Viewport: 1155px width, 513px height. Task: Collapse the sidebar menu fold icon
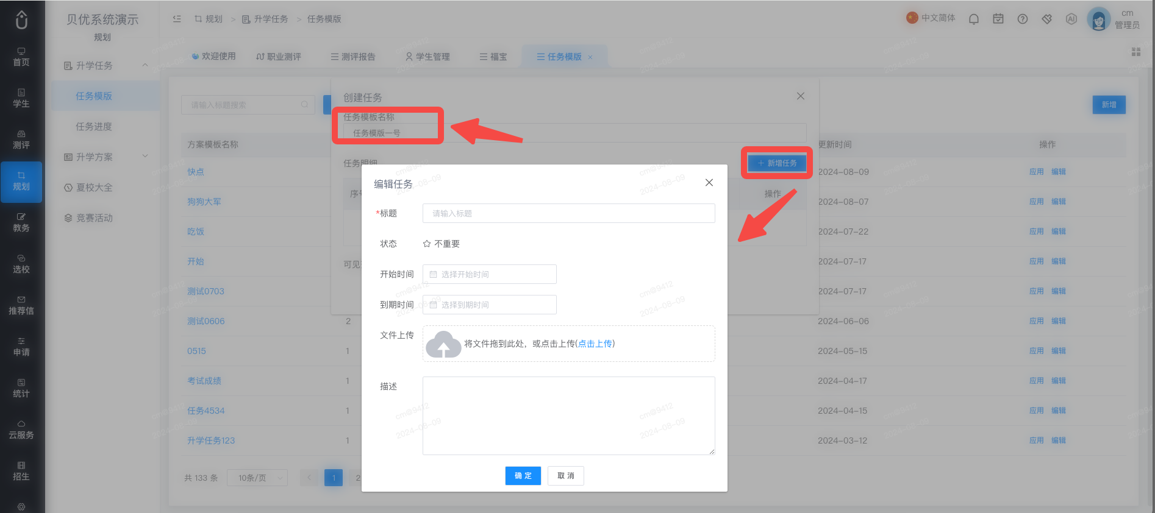177,19
